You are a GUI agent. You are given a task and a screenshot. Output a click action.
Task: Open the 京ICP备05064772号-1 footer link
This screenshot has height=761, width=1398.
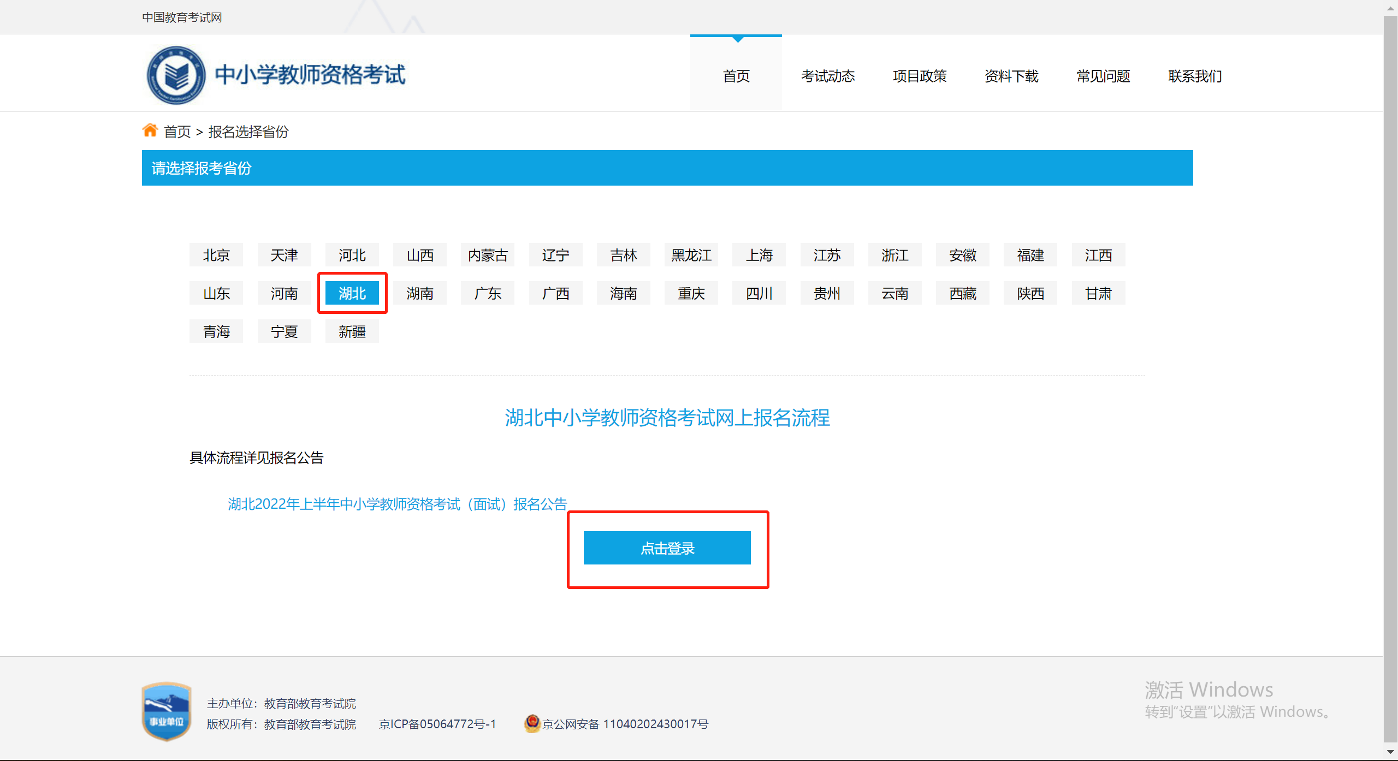click(x=437, y=724)
